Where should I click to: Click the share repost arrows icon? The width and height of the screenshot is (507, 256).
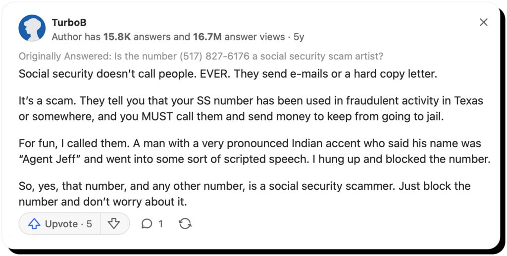(x=185, y=224)
